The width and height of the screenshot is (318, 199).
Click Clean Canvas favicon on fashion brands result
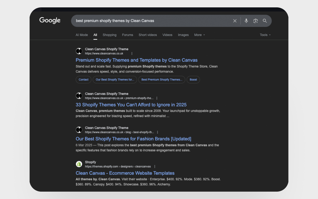coord(79,130)
